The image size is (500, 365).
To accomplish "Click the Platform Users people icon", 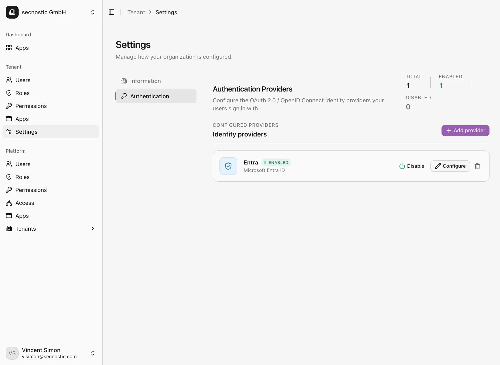I will pyautogui.click(x=9, y=164).
